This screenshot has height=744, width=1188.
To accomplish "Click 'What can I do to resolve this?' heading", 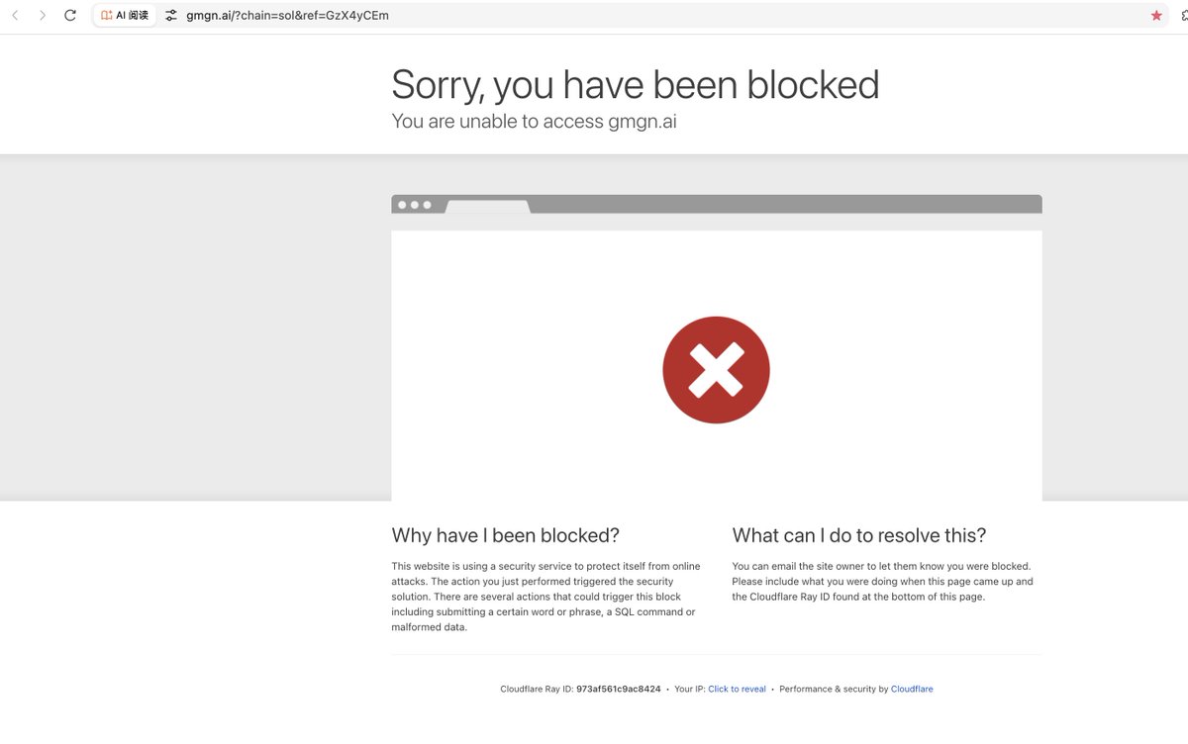I will pos(859,535).
